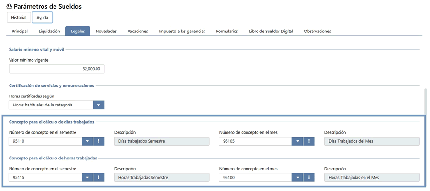Open the Novedades tab
The width and height of the screenshot is (430, 191).
[106, 31]
